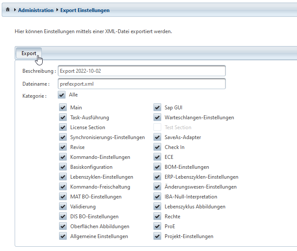Toggle Warteschlangen-Einstellungen checkbox

coord(157,118)
